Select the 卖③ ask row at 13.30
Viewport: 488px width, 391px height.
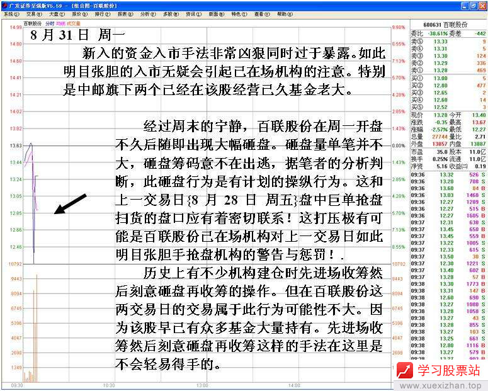pos(448,56)
